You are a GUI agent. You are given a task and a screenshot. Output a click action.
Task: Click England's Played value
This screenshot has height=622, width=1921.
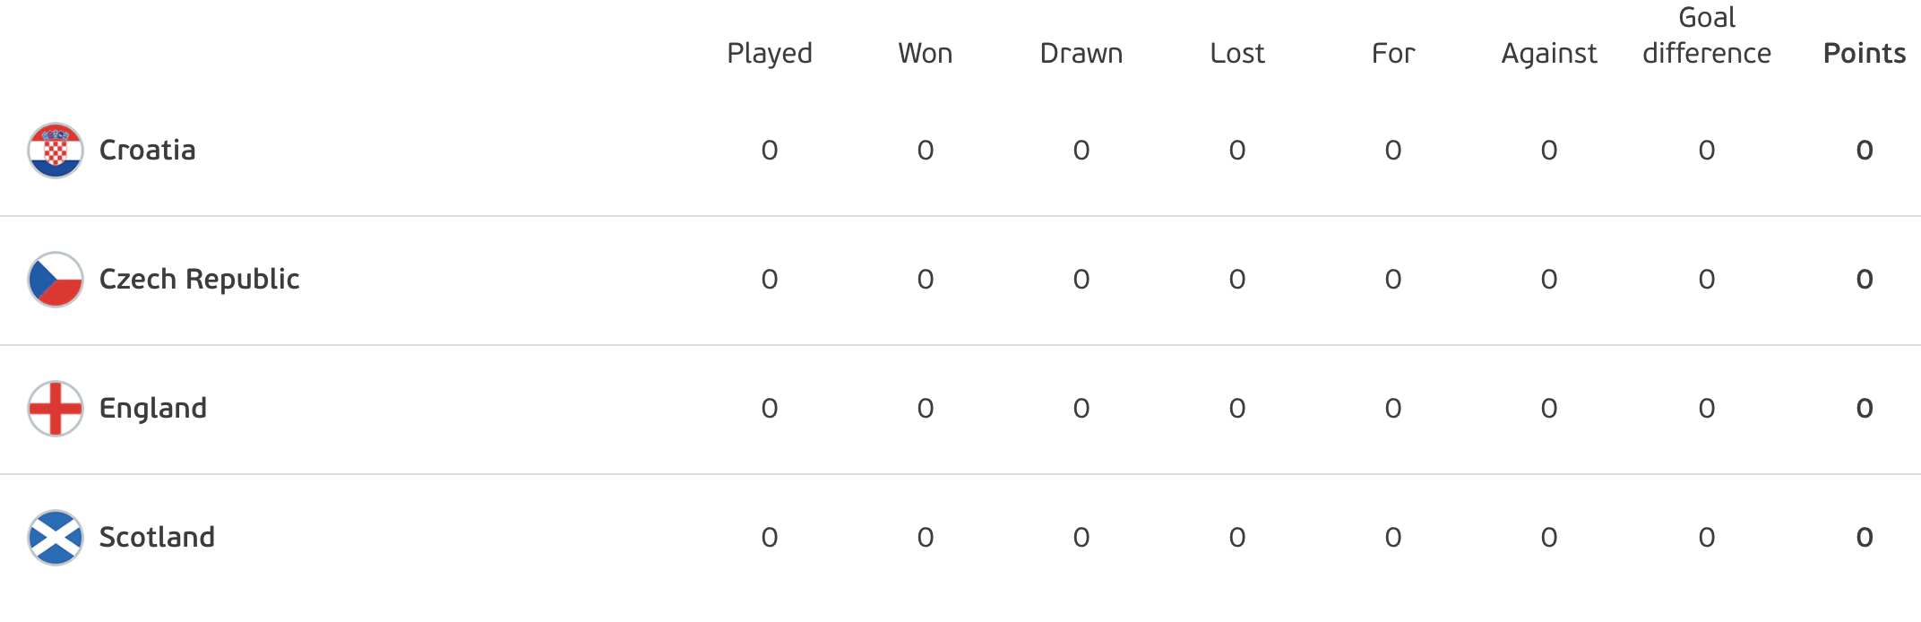pyautogui.click(x=770, y=409)
